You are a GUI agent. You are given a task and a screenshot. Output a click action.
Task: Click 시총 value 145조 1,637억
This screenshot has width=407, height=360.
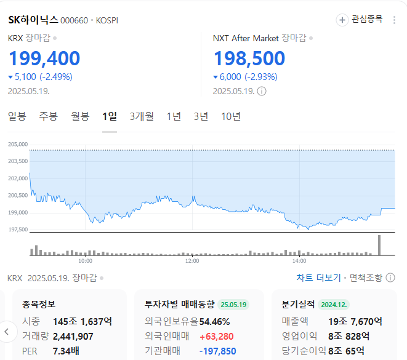point(83,322)
